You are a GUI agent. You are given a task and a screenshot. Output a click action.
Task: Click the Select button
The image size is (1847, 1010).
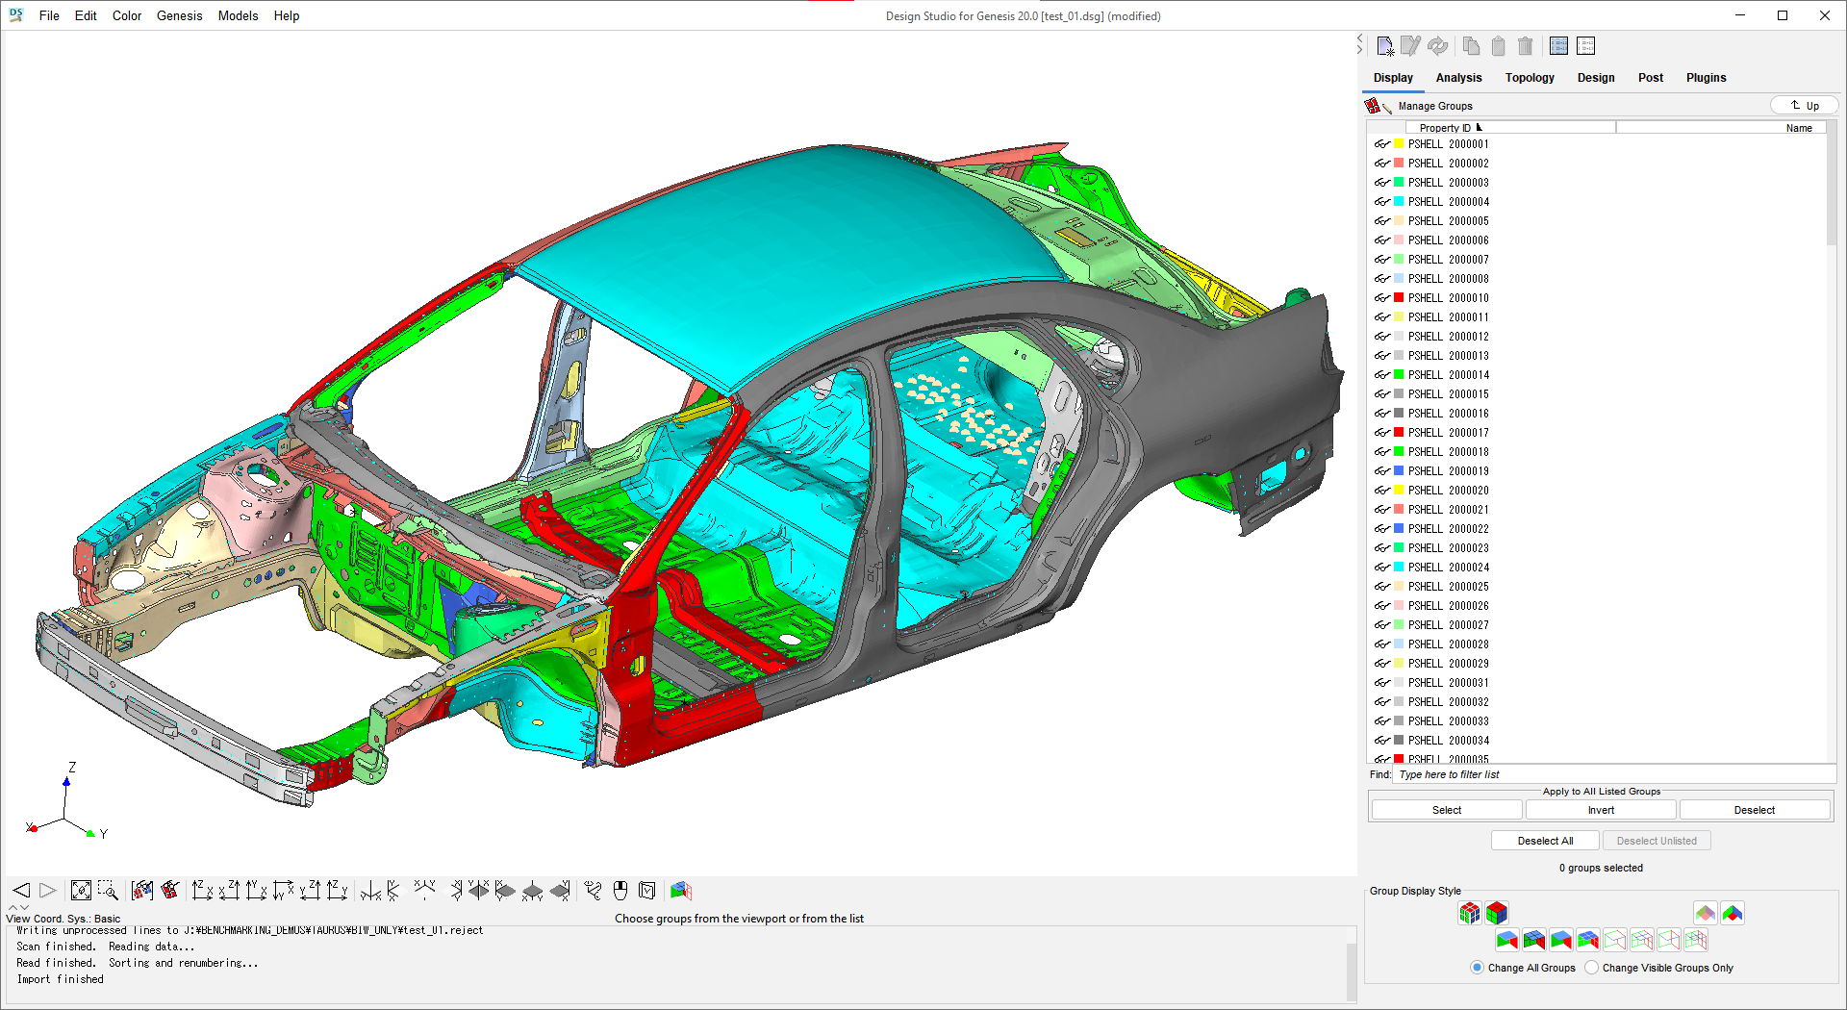pyautogui.click(x=1446, y=810)
